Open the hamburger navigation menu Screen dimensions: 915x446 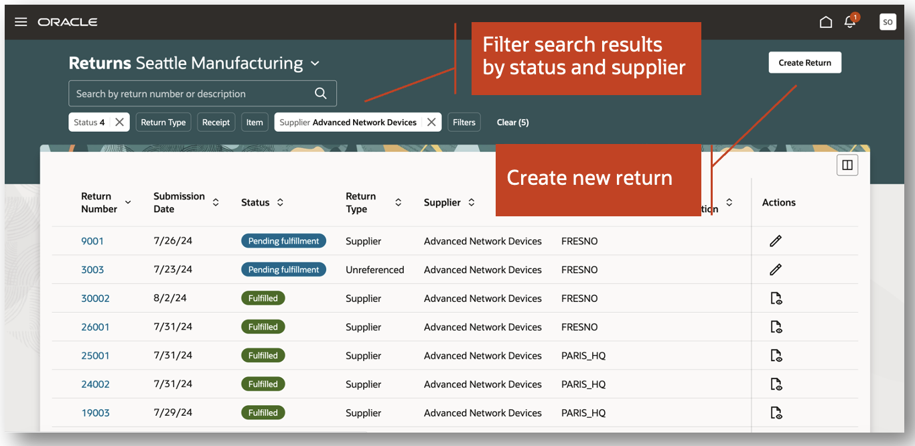pos(21,22)
